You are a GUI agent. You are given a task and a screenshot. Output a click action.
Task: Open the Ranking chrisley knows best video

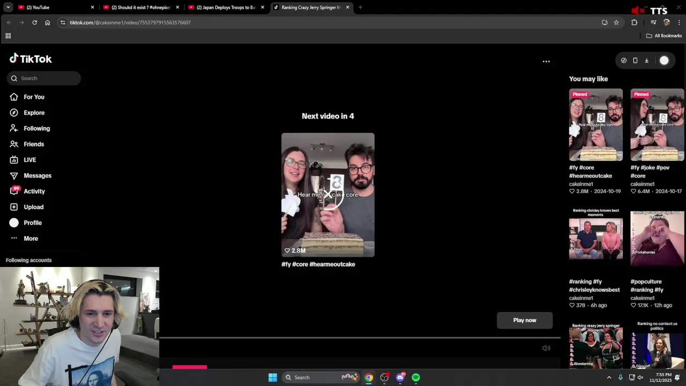(x=596, y=238)
